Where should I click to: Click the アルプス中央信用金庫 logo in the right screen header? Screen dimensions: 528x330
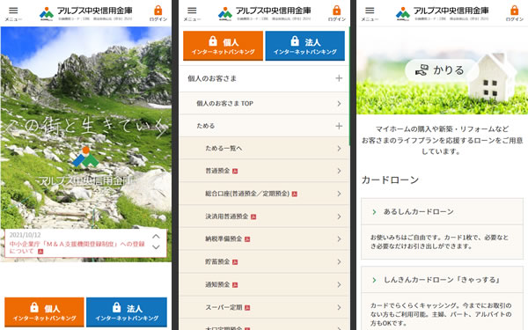(x=442, y=13)
